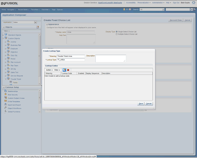Click the E-Mail Templates envelope icon
Screen dimensions: 197x158
[x=6, y=101]
